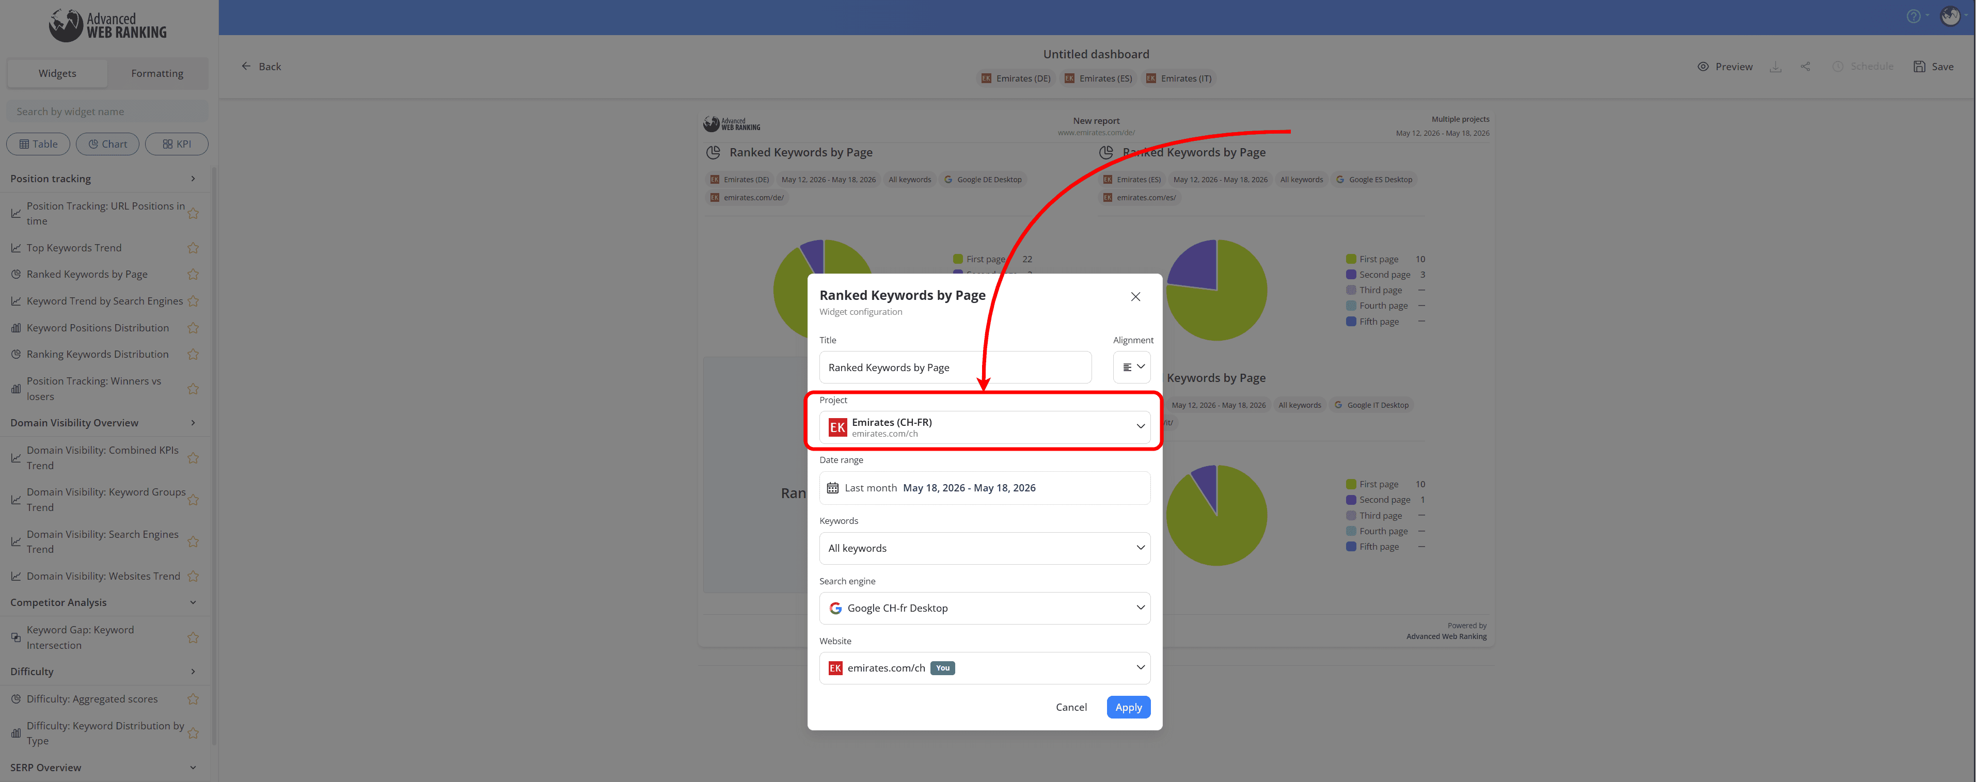1976x782 pixels.
Task: Open the All keywords dropdown
Action: [x=984, y=548]
